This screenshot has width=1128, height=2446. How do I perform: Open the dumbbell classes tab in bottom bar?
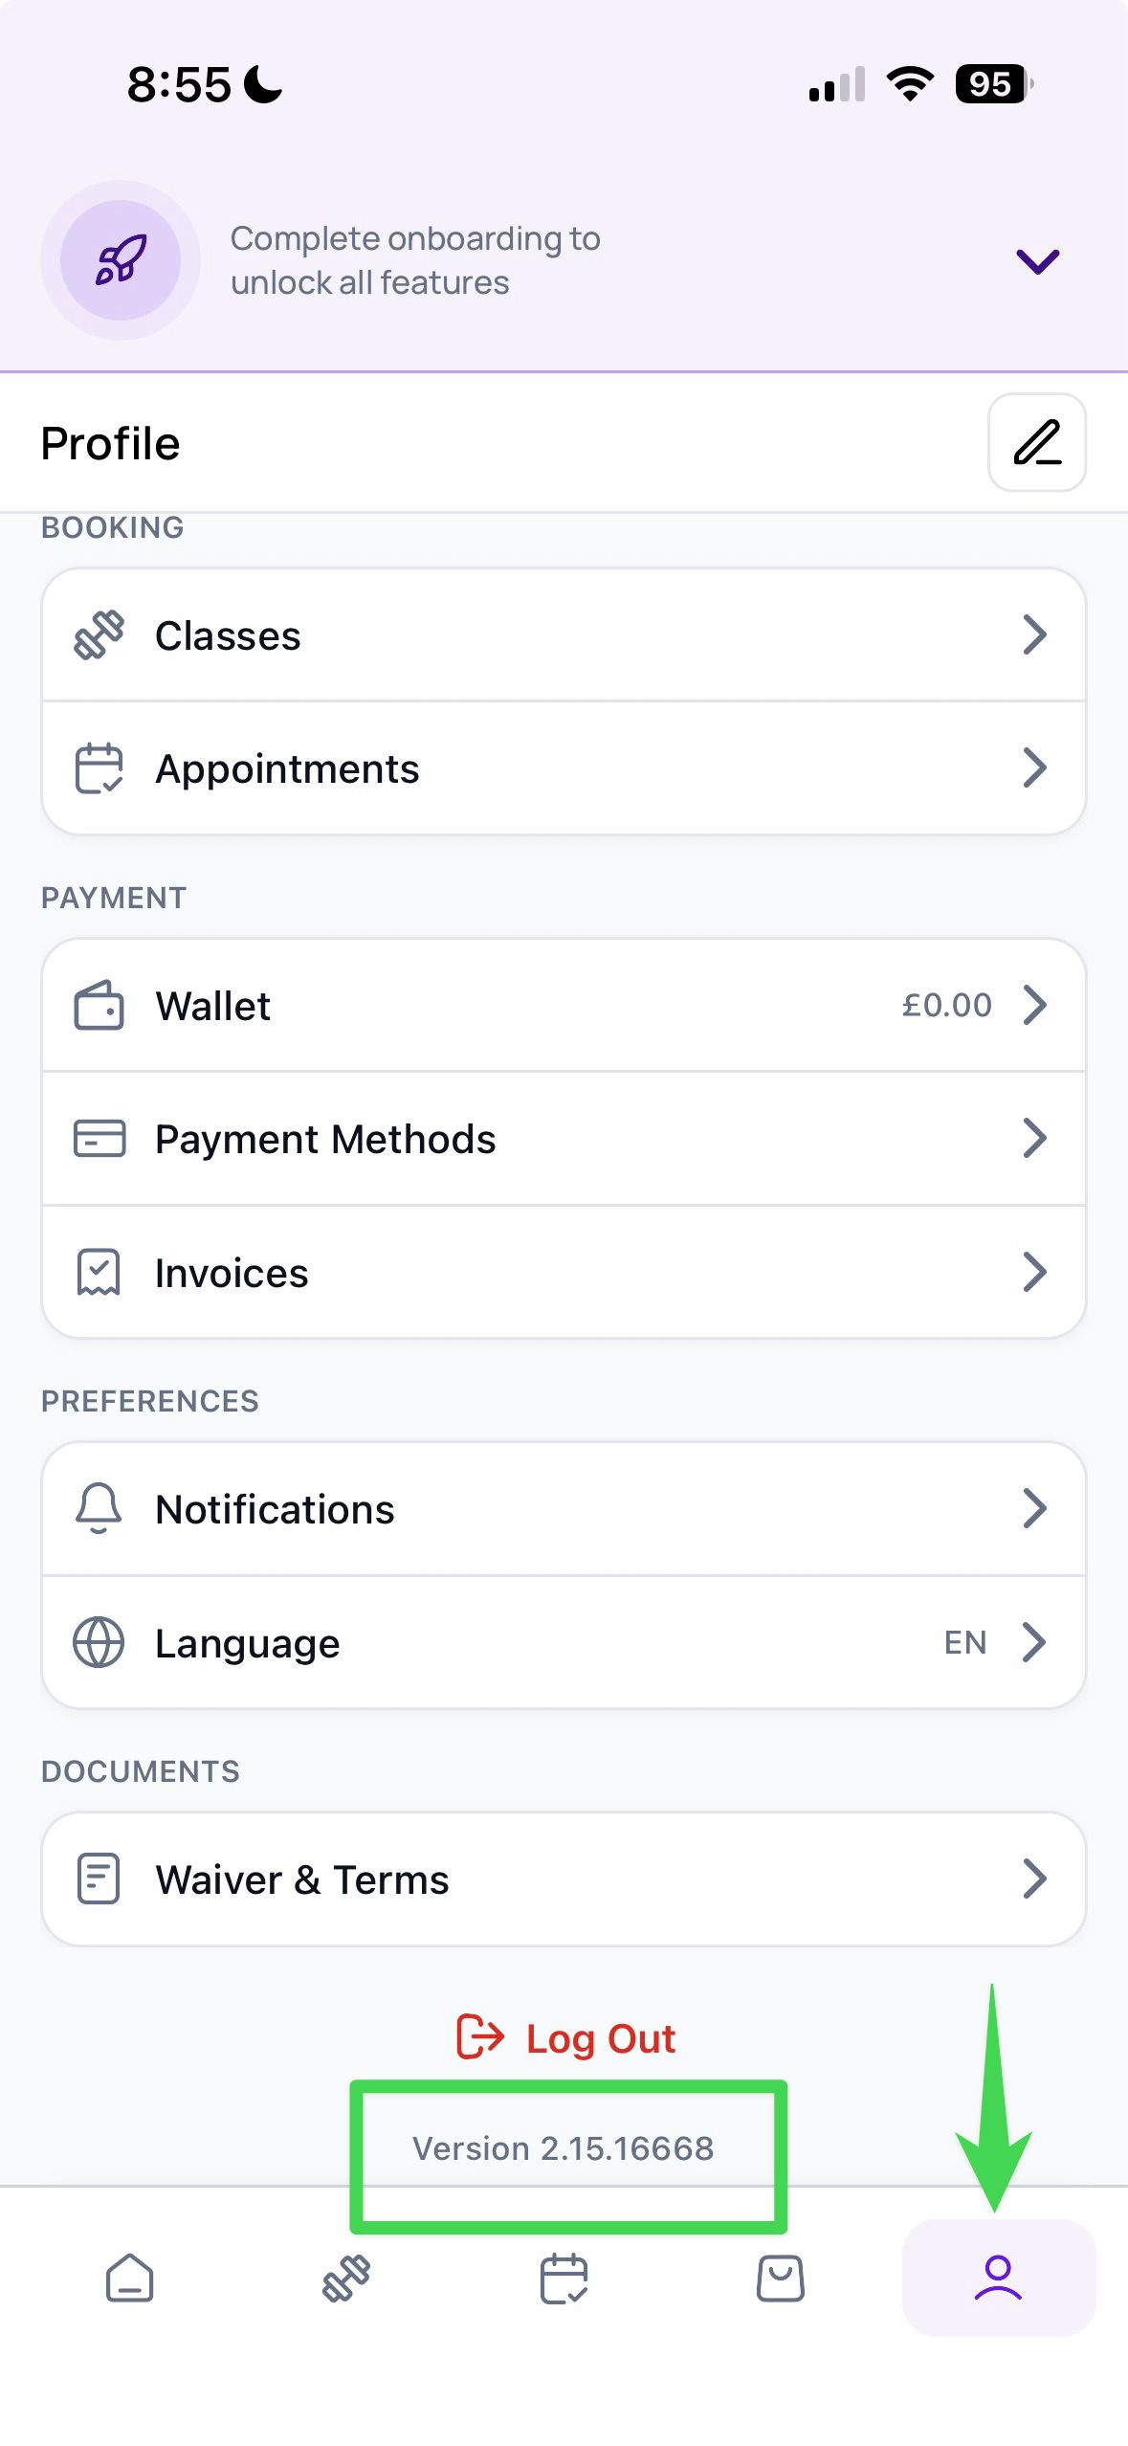(x=346, y=2278)
